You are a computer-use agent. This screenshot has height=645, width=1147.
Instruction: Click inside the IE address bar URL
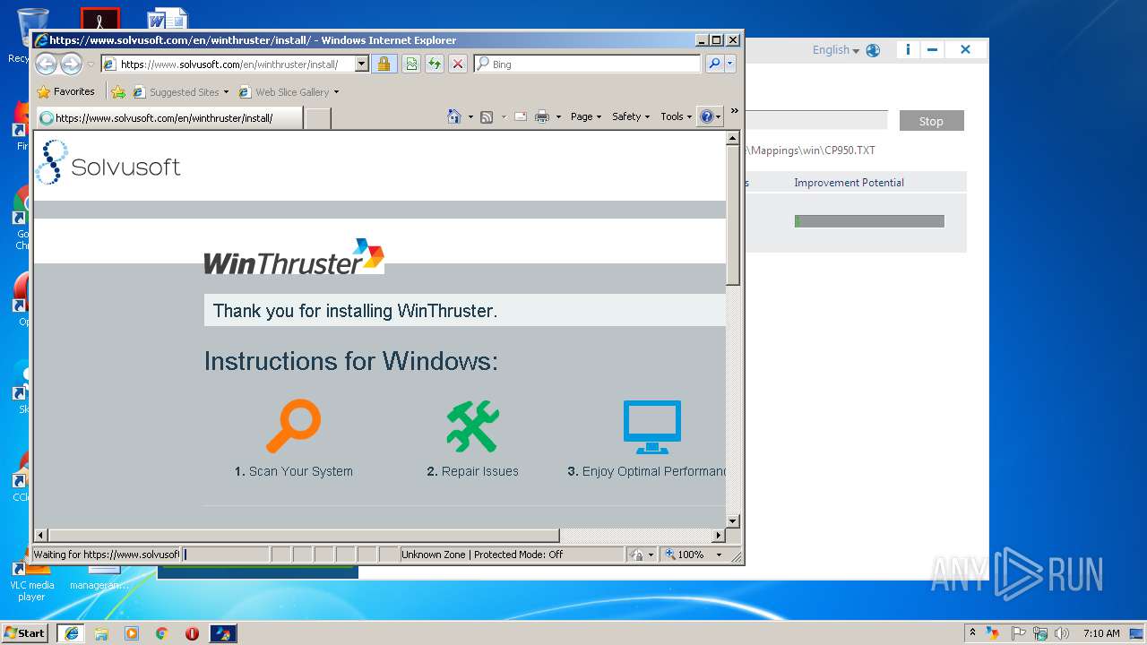(x=229, y=64)
